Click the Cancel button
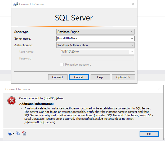The width and height of the screenshot is (165, 141). click(79, 77)
